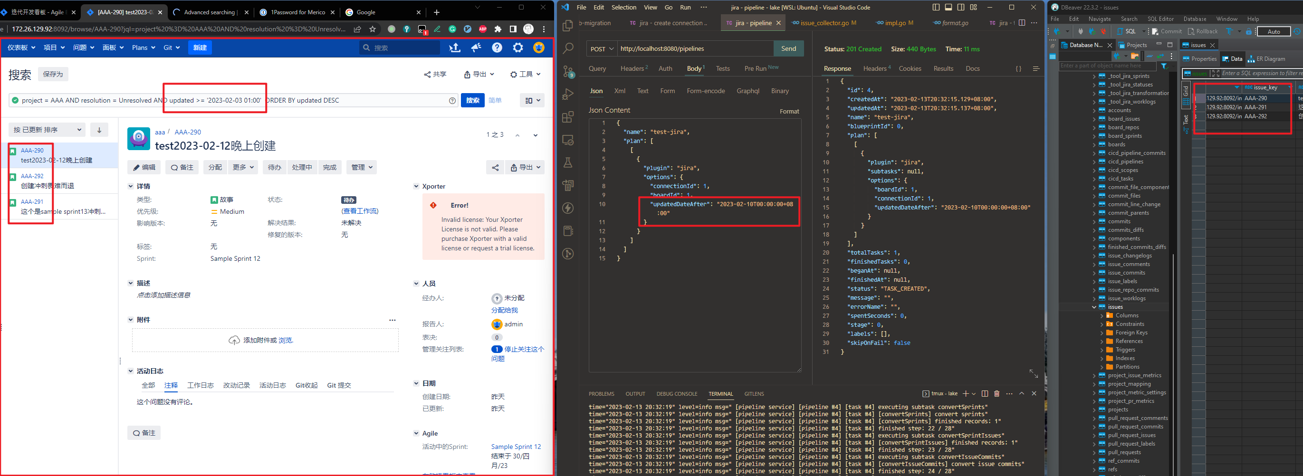This screenshot has height=476, width=1303.
Task: Open the 更多 dropdown in Jira issue toolbar
Action: click(x=244, y=167)
